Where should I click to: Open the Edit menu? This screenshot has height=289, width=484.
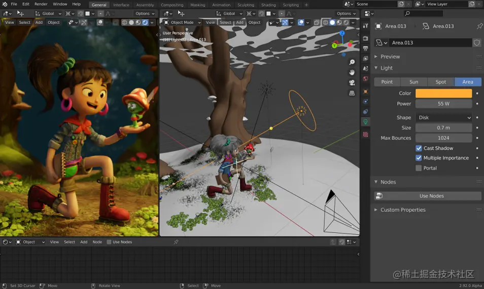pyautogui.click(x=26, y=4)
